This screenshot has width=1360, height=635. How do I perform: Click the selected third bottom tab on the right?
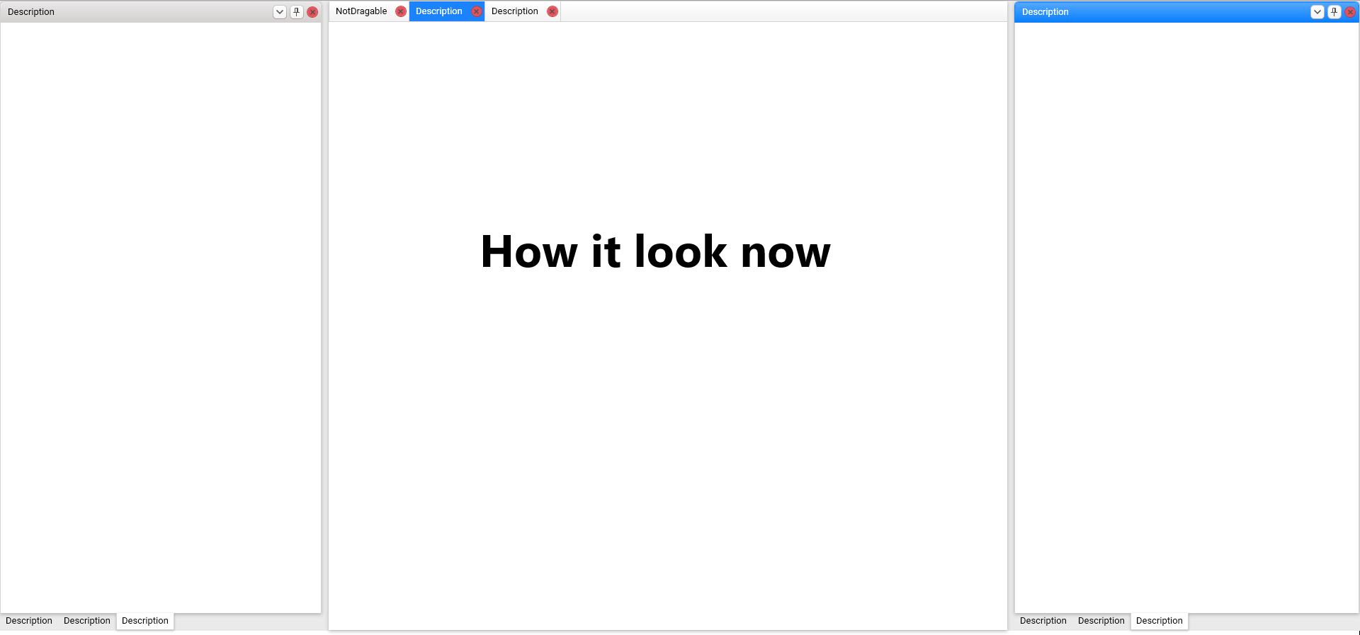click(x=1159, y=621)
